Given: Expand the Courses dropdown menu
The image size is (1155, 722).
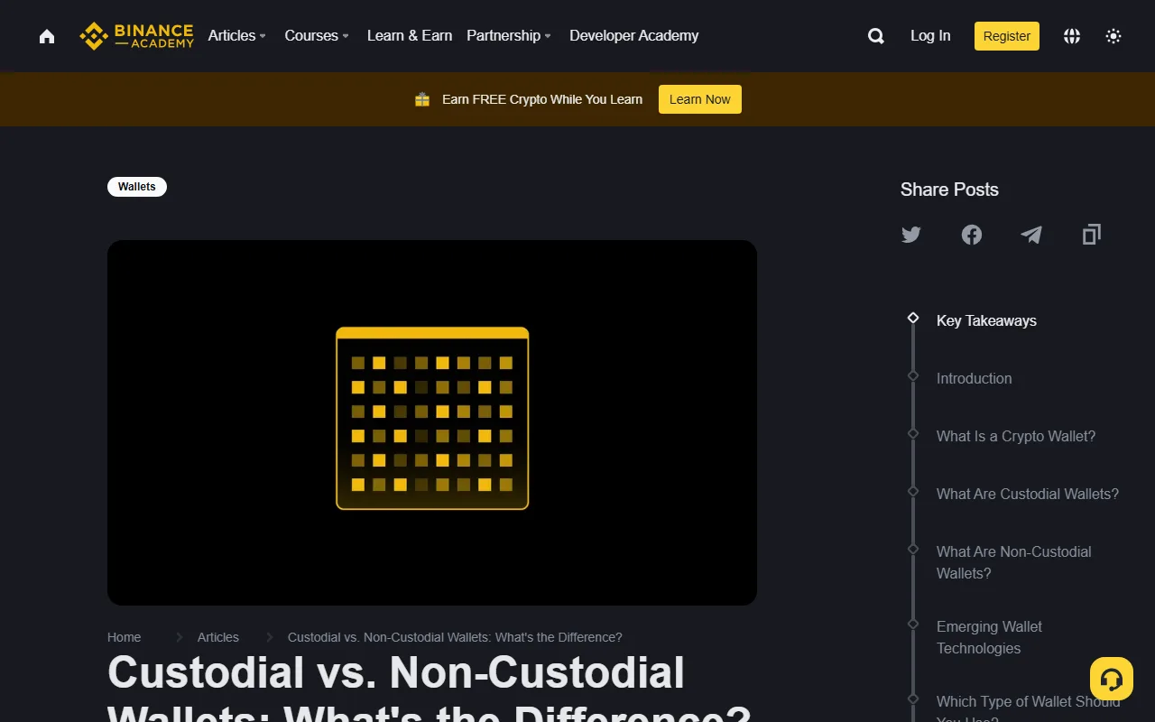Looking at the screenshot, I should (317, 36).
